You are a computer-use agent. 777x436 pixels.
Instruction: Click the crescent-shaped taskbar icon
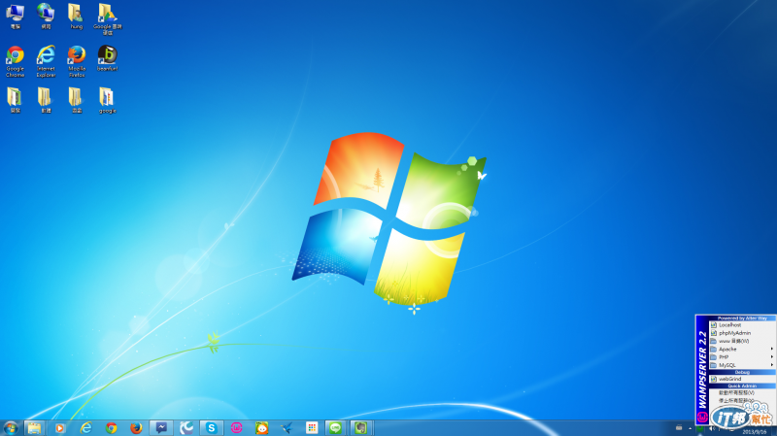tap(186, 428)
